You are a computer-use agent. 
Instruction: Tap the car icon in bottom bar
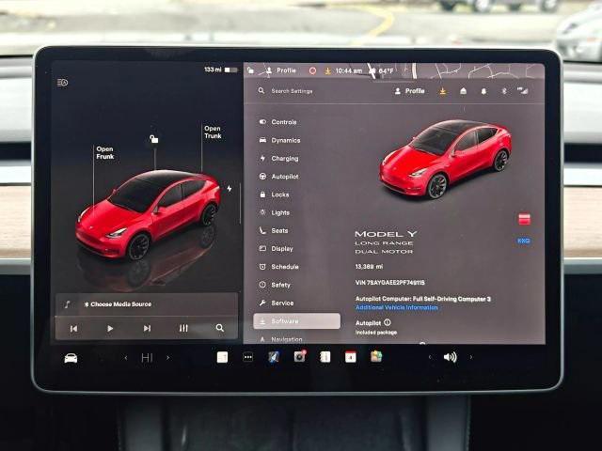[71, 358]
